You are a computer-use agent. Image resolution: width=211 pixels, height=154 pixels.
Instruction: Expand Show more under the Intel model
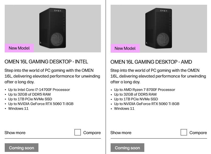click(x=15, y=133)
